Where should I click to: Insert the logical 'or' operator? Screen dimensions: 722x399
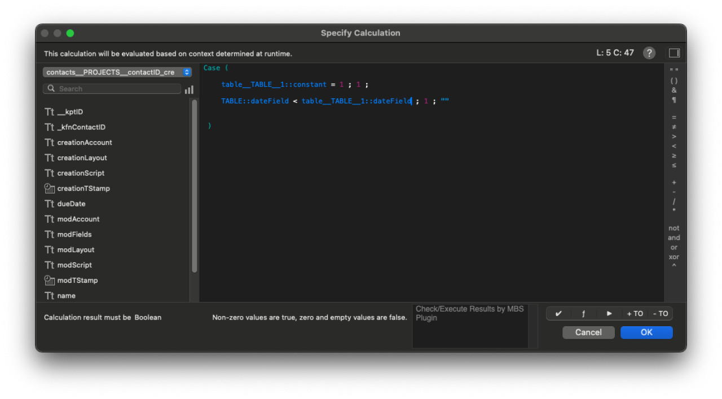click(x=674, y=247)
